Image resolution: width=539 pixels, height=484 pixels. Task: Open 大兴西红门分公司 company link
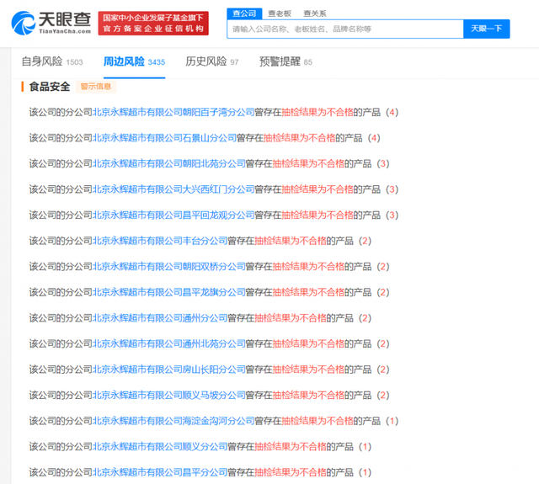click(x=173, y=189)
